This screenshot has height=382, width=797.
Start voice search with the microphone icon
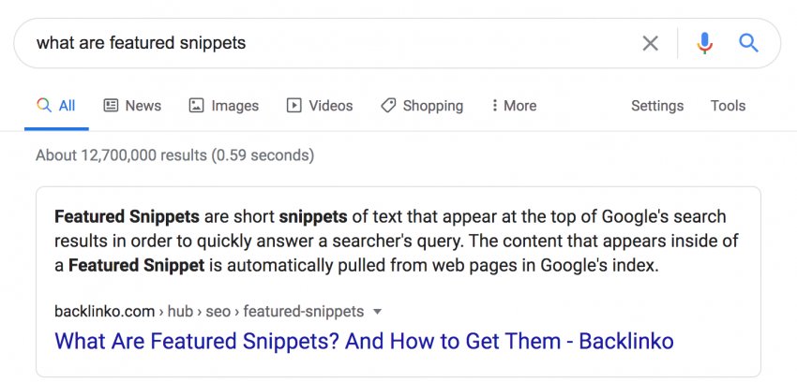(704, 43)
